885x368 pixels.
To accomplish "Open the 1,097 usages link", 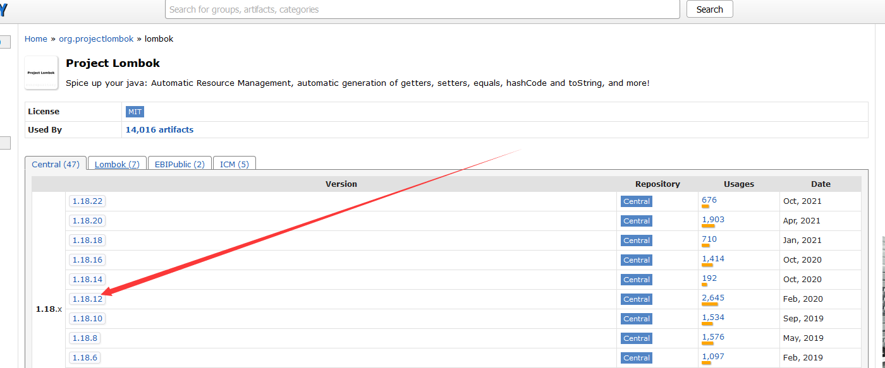I will coord(713,357).
